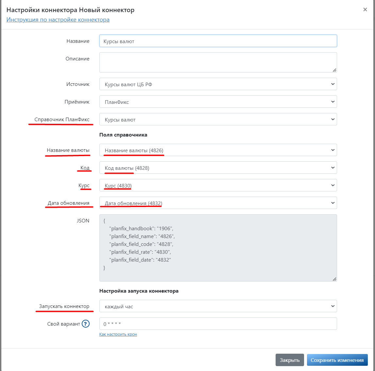Click the question mark help icon
Image resolution: width=375 pixels, height=371 pixels.
tap(85, 324)
